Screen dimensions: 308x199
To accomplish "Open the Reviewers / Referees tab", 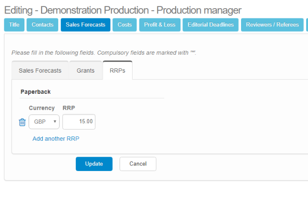I will [272, 25].
